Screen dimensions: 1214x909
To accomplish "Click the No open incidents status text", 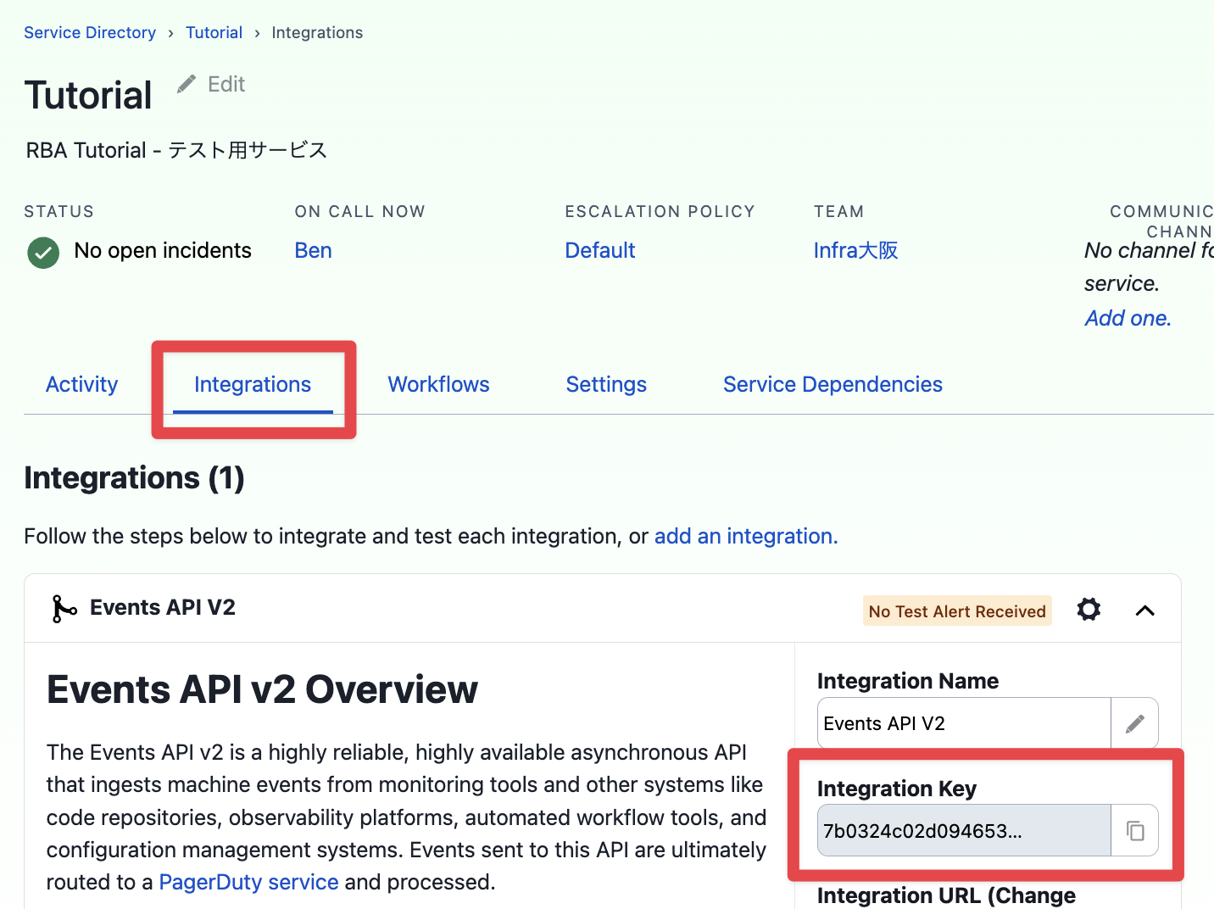I will coord(163,250).
